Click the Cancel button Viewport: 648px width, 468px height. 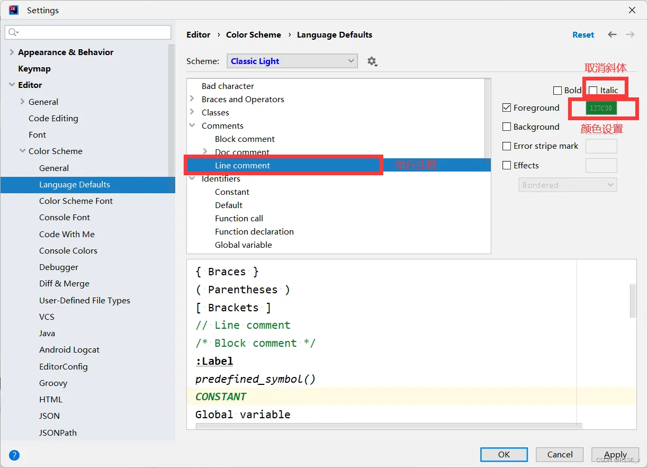[560, 454]
